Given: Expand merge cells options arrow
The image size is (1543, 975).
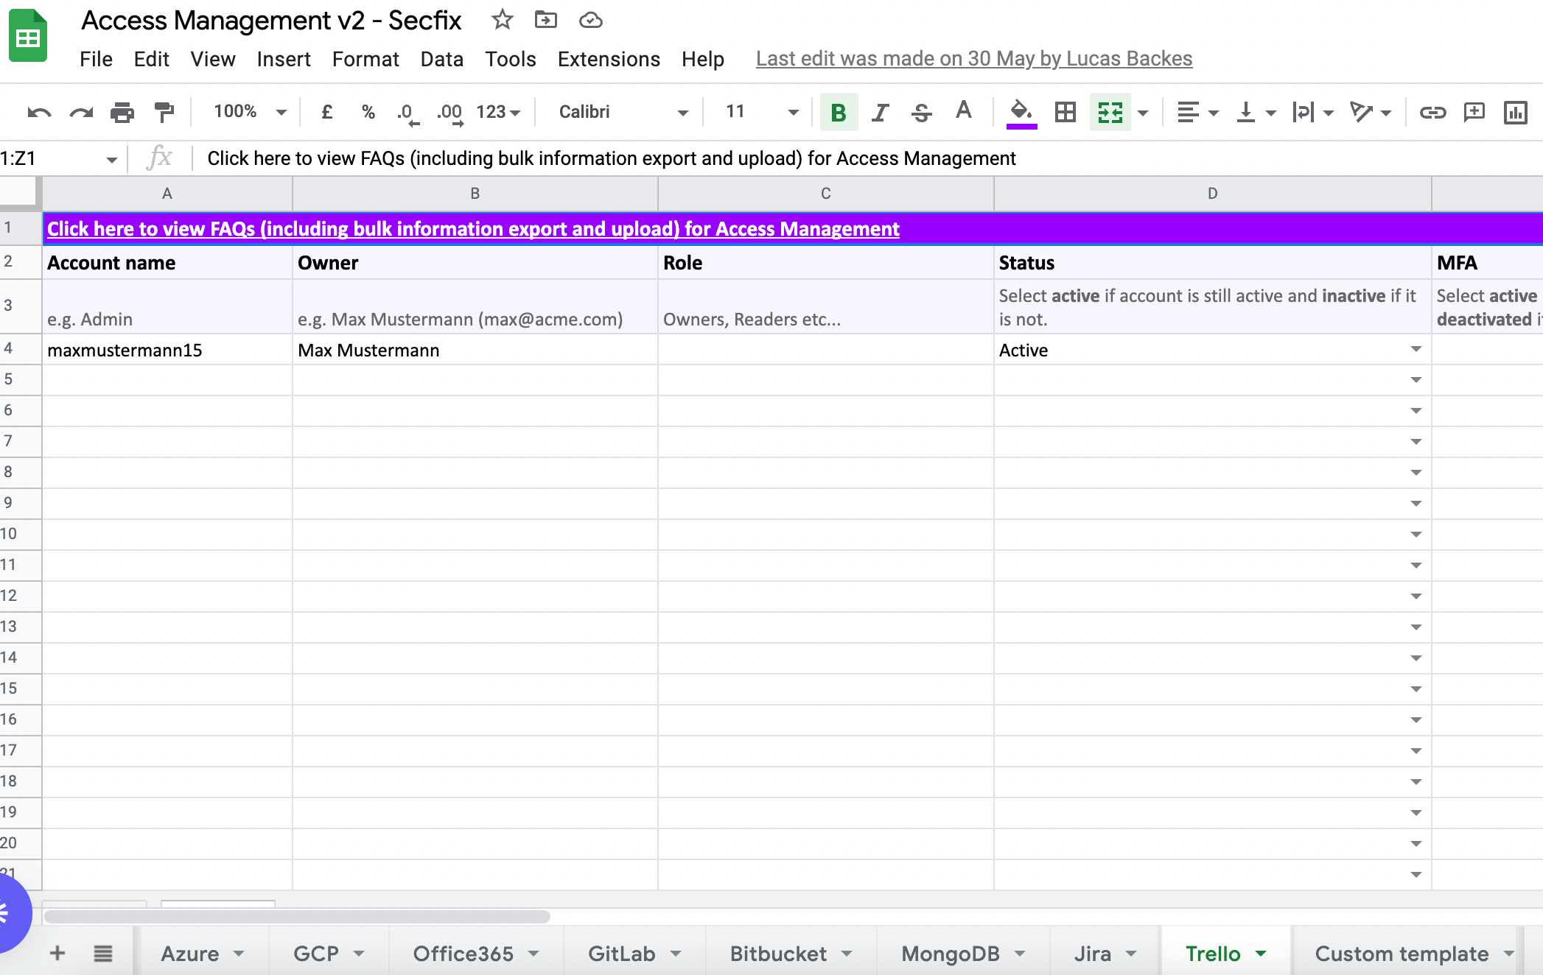Looking at the screenshot, I should point(1143,113).
